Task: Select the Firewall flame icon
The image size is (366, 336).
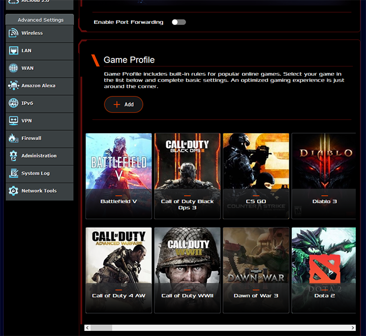Action: [13, 138]
